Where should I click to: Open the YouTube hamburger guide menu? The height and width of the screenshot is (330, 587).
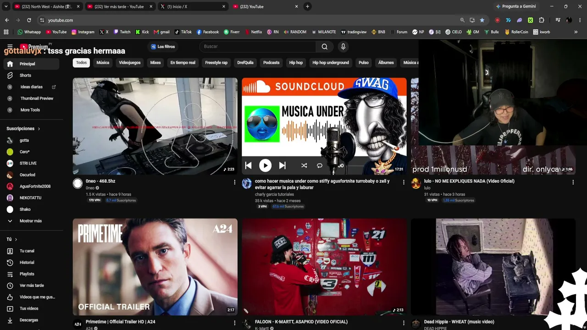pyautogui.click(x=10, y=46)
